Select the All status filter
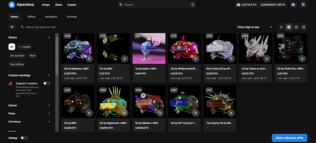This screenshot has height=143, width=316. point(12,47)
